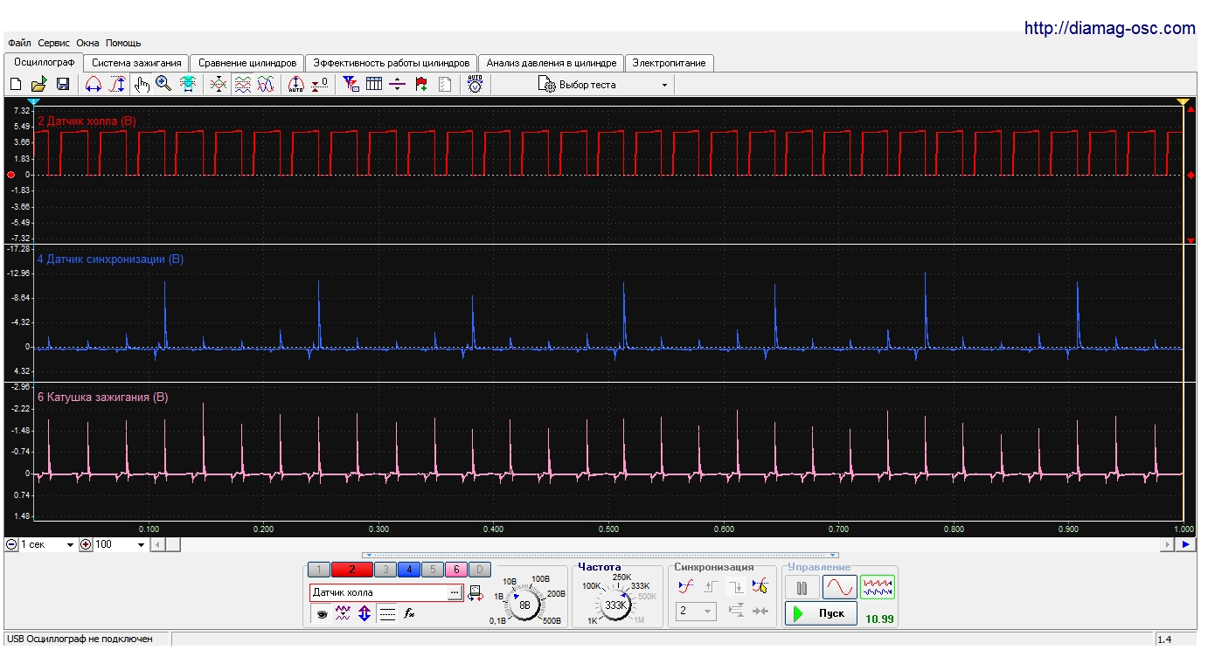Click the ellipsis button next to sensor name
Viewport: 1208px width, 650px height.
tap(455, 592)
